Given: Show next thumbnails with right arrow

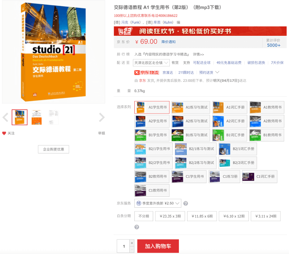Looking at the screenshot, I should click(x=102, y=117).
